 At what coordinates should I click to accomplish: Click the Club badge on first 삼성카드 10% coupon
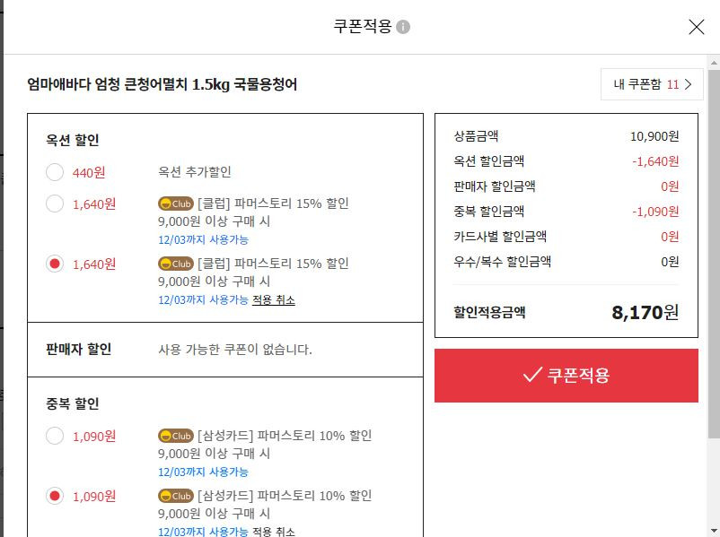[176, 436]
